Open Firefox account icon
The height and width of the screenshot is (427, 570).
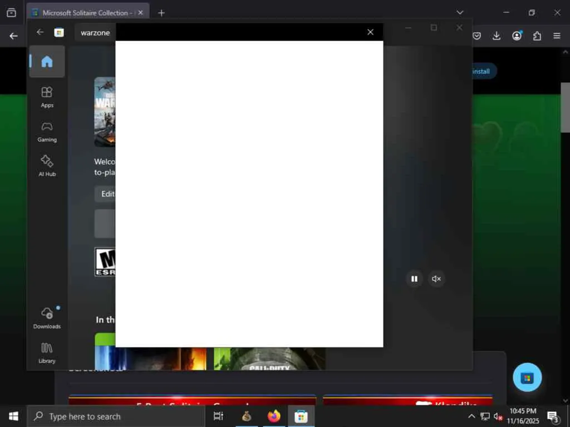pos(517,36)
